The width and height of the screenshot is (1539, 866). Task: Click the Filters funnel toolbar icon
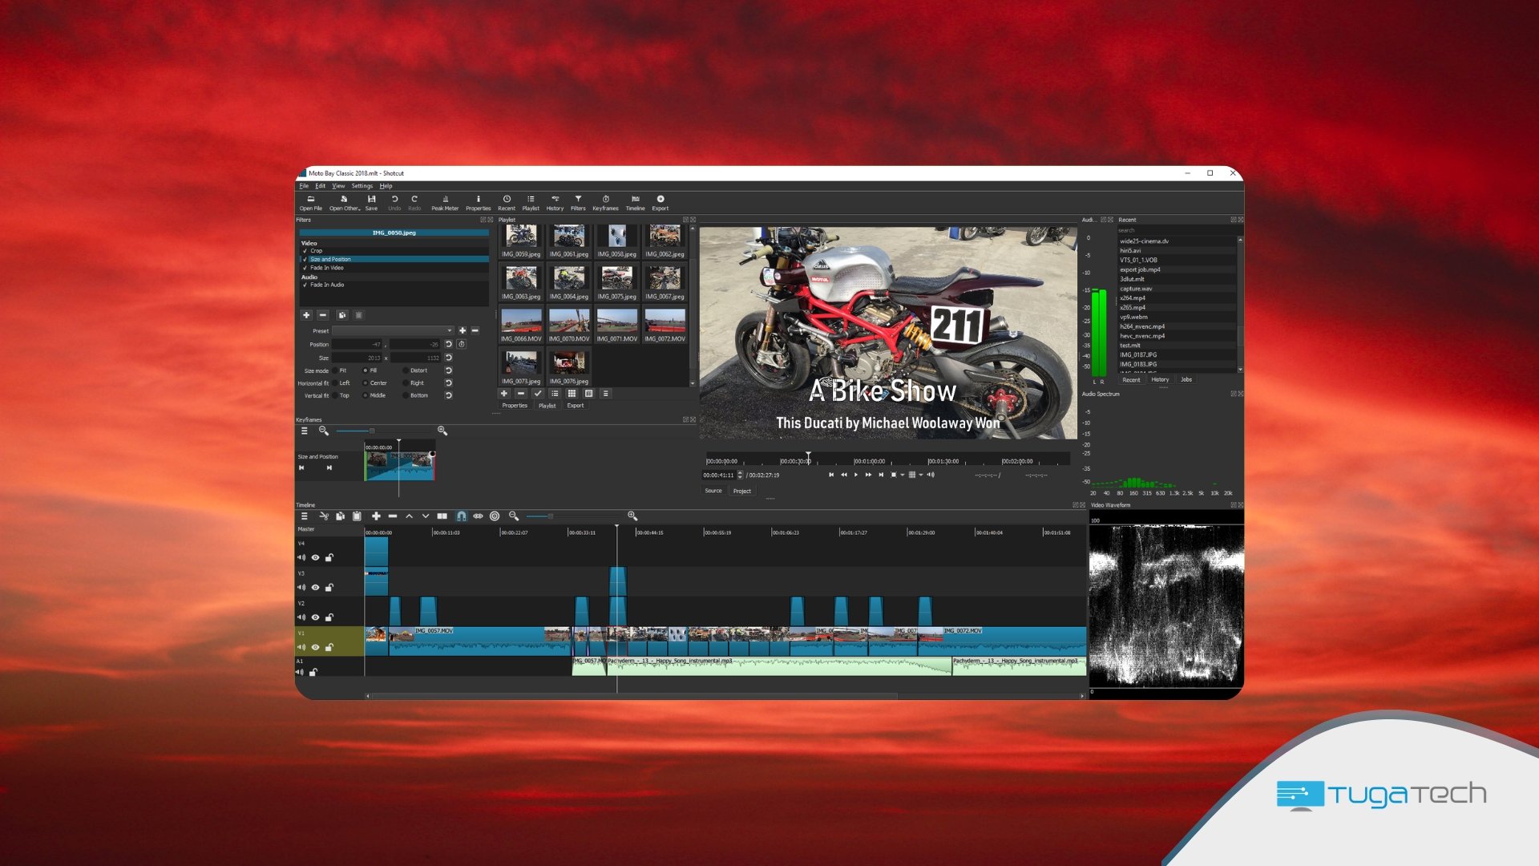point(578,203)
